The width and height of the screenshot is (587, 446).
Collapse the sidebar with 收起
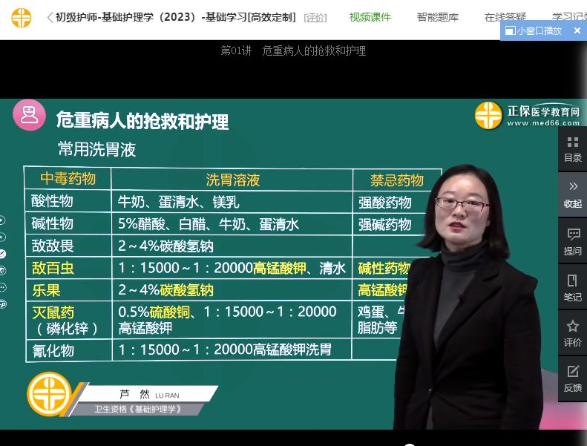[x=572, y=194]
